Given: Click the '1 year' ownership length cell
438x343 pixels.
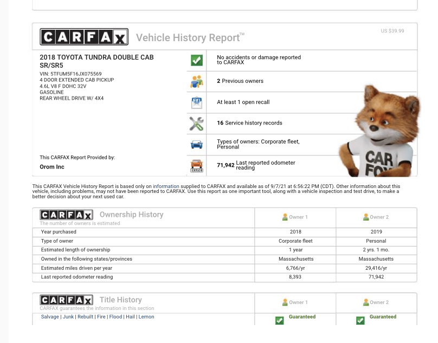Looking at the screenshot, I should click(296, 250).
